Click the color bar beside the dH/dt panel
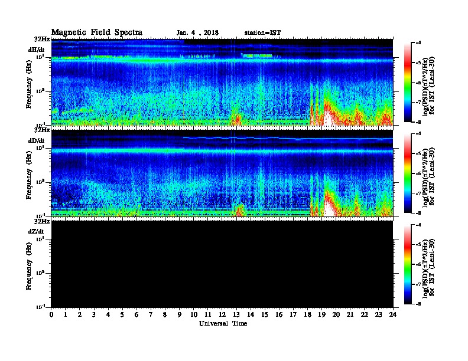The width and height of the screenshot is (468, 361). point(408,83)
